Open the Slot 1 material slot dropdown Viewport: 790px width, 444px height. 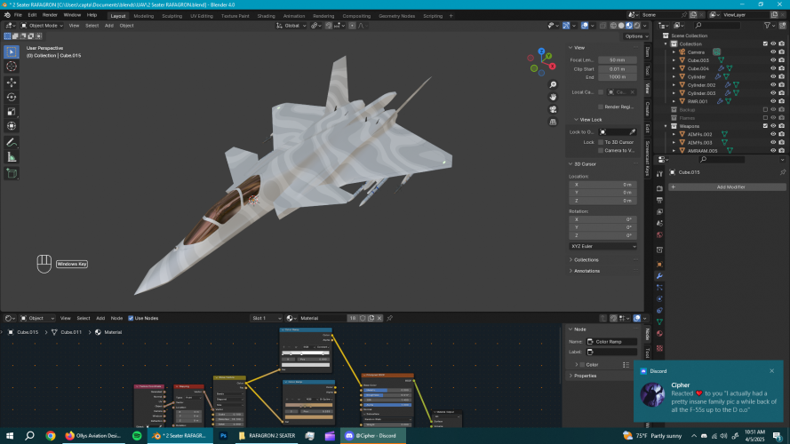tap(266, 318)
